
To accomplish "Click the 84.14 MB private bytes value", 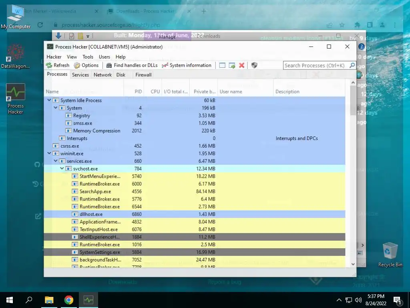I will (x=206, y=191).
